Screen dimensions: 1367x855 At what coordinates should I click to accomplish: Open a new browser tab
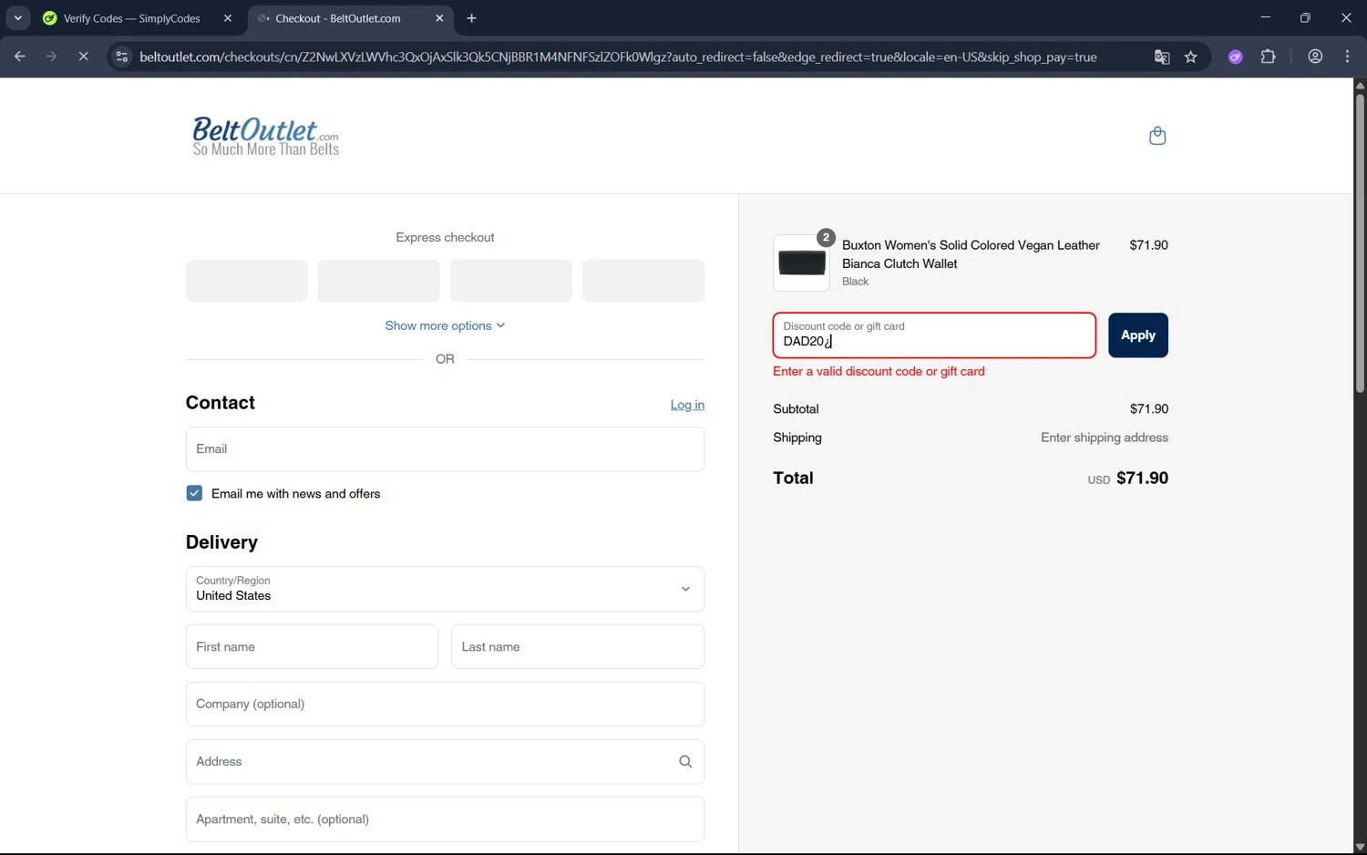coord(471,18)
